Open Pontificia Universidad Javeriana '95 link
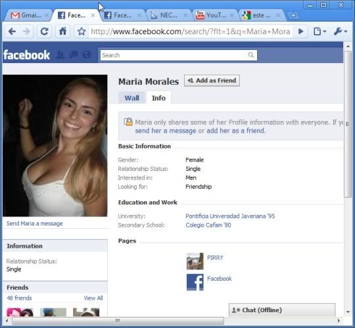355x328 pixels. (x=230, y=216)
